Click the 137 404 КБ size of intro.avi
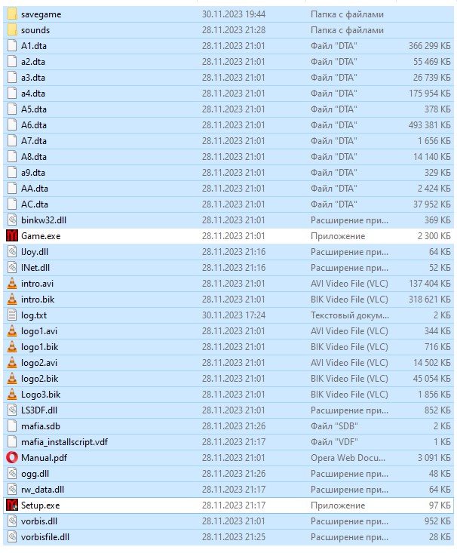457x553 pixels. [430, 283]
